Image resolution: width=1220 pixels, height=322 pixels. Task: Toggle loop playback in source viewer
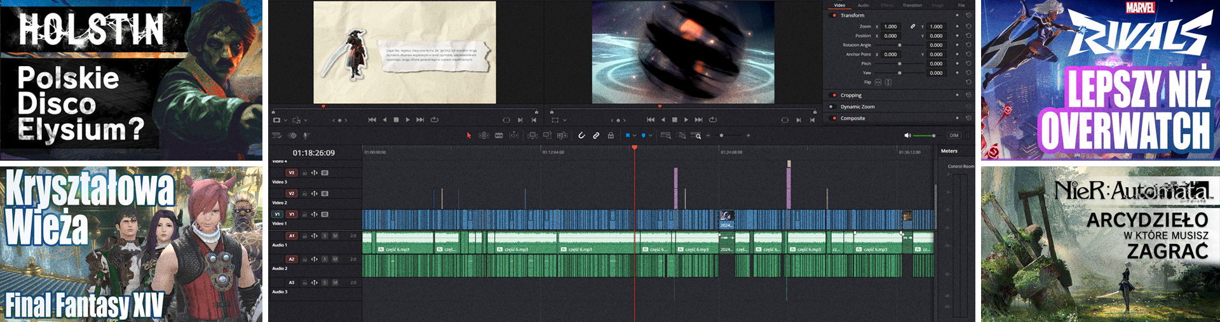tap(435, 119)
